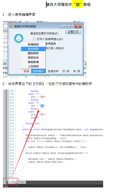The width and height of the screenshot is (126, 192).
Task: Select 删除报表 menu entry
Action: click(33, 53)
